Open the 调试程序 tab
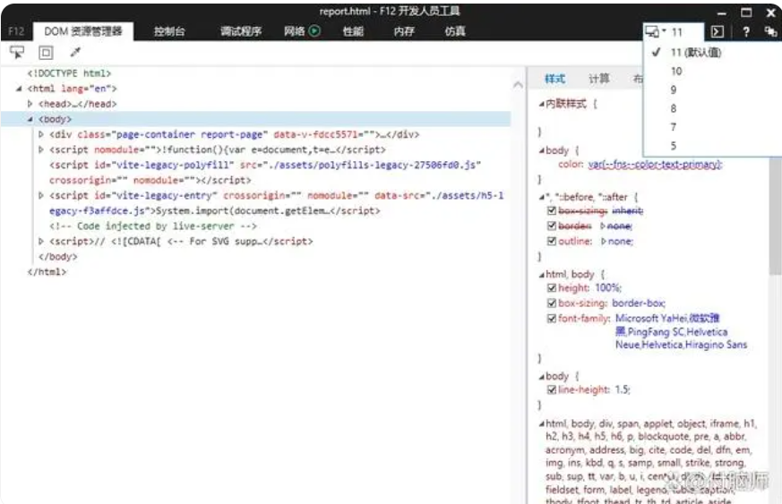 pos(241,31)
